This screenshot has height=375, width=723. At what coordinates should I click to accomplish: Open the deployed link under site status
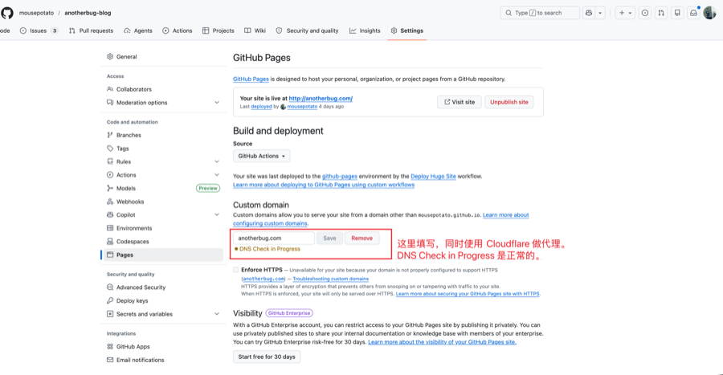(261, 107)
